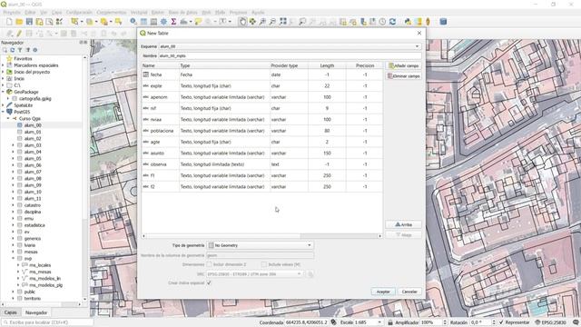581x327 pixels.
Task: Click the Length cell of row nif
Action: click(327, 109)
